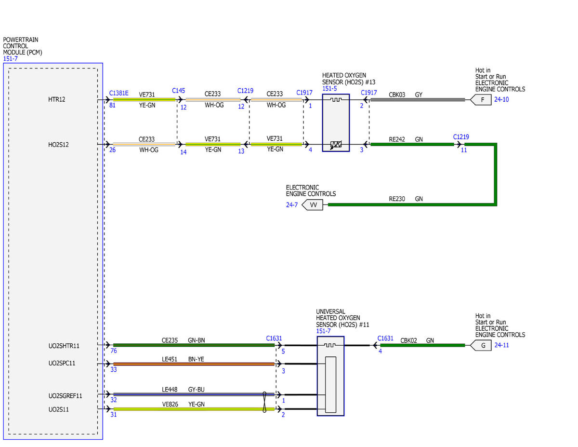578x447 pixels.
Task: Click the Electronic Engine Controls label above VV
Action: [311, 190]
